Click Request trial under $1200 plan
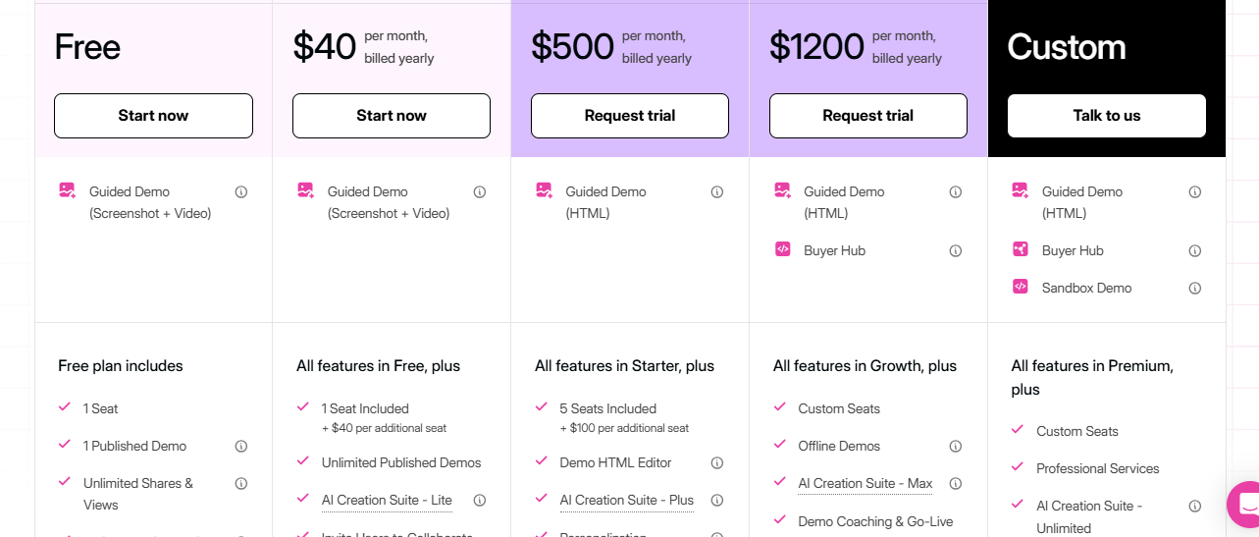The width and height of the screenshot is (1259, 537). (x=868, y=116)
